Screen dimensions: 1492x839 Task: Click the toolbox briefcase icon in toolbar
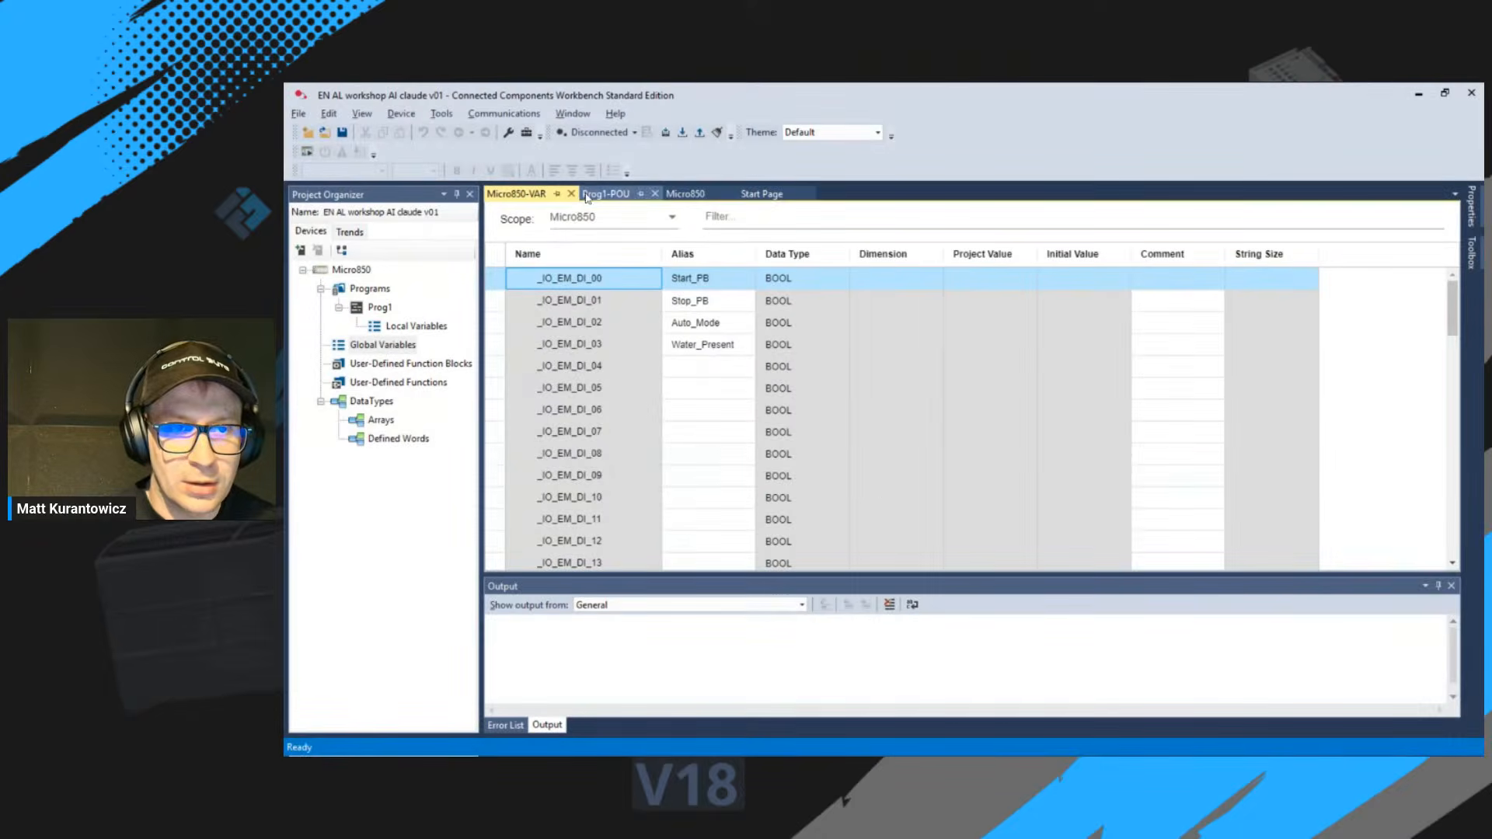[x=526, y=133]
